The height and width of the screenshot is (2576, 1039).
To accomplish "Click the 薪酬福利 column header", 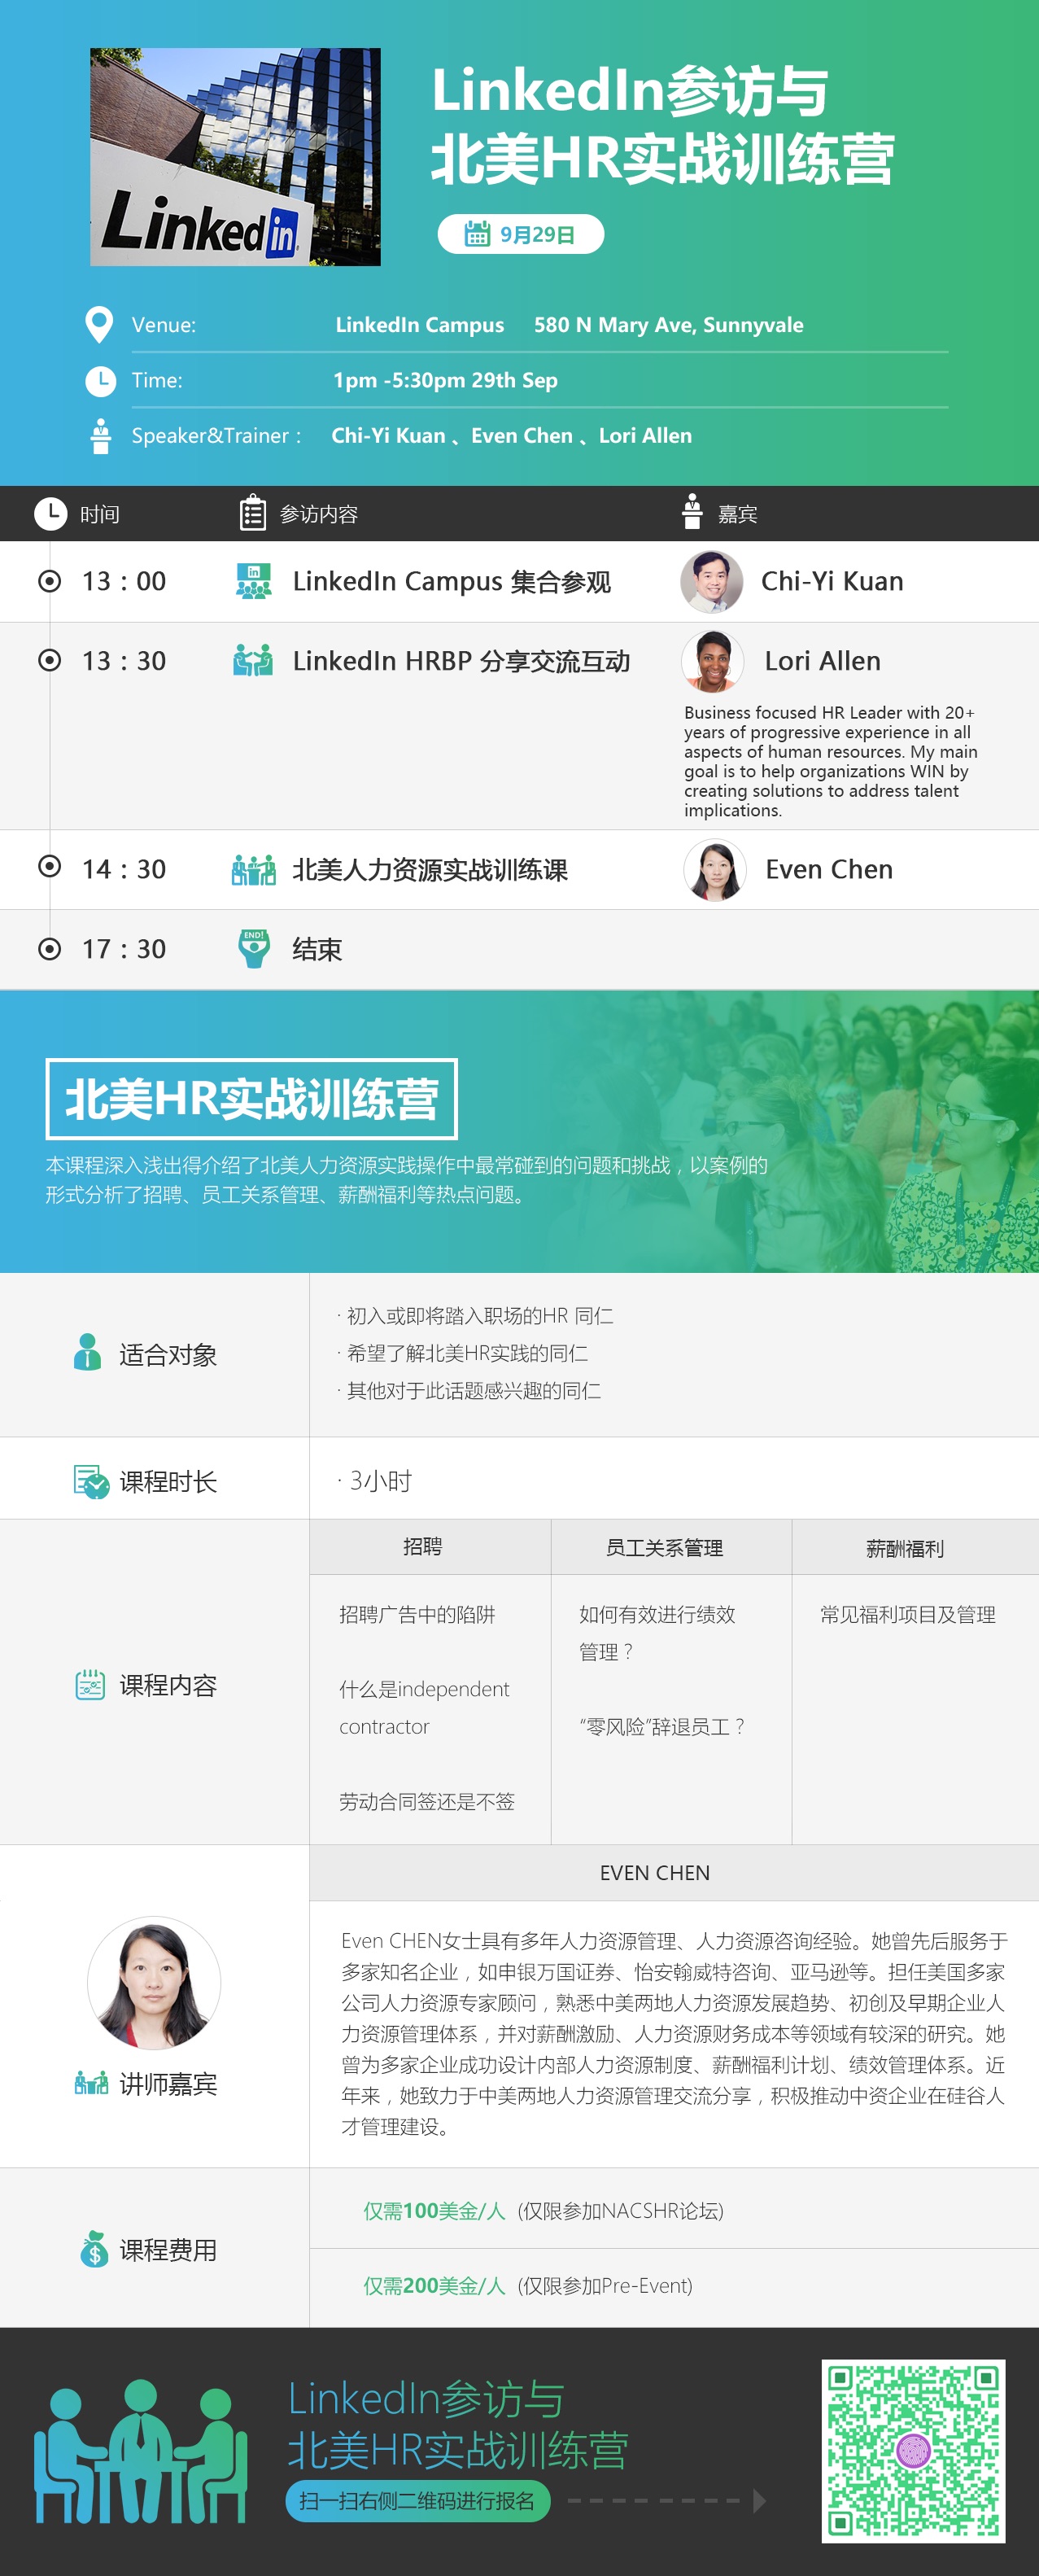I will (x=916, y=1547).
